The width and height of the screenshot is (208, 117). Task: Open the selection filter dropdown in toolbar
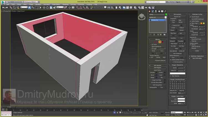pos(24,7)
